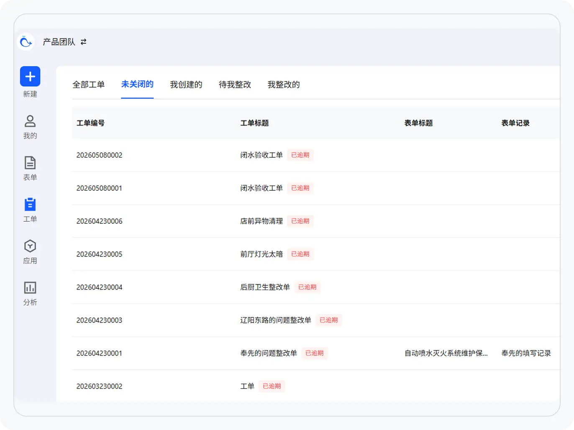
Task: Open work order 202605080001
Action: pyautogui.click(x=100, y=188)
